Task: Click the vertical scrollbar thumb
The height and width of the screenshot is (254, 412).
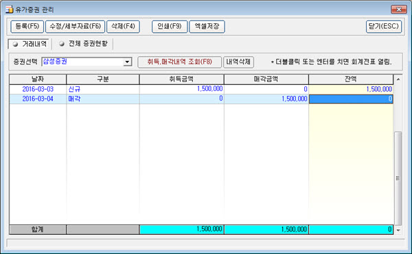Action: [398, 178]
